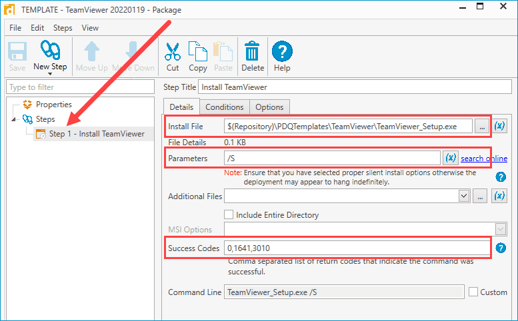Image resolution: width=518 pixels, height=321 pixels.
Task: Select Step 1 - Install TeamViewer
Action: tap(97, 134)
